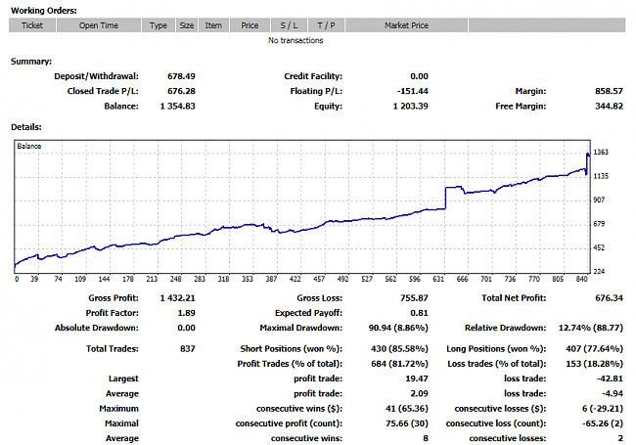Click Profit Trades value 684 (81.72%)
This screenshot has height=445, width=636.
(x=399, y=364)
